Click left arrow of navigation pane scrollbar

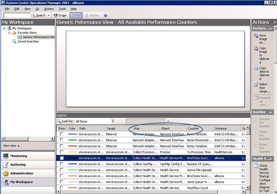pos(3,139)
